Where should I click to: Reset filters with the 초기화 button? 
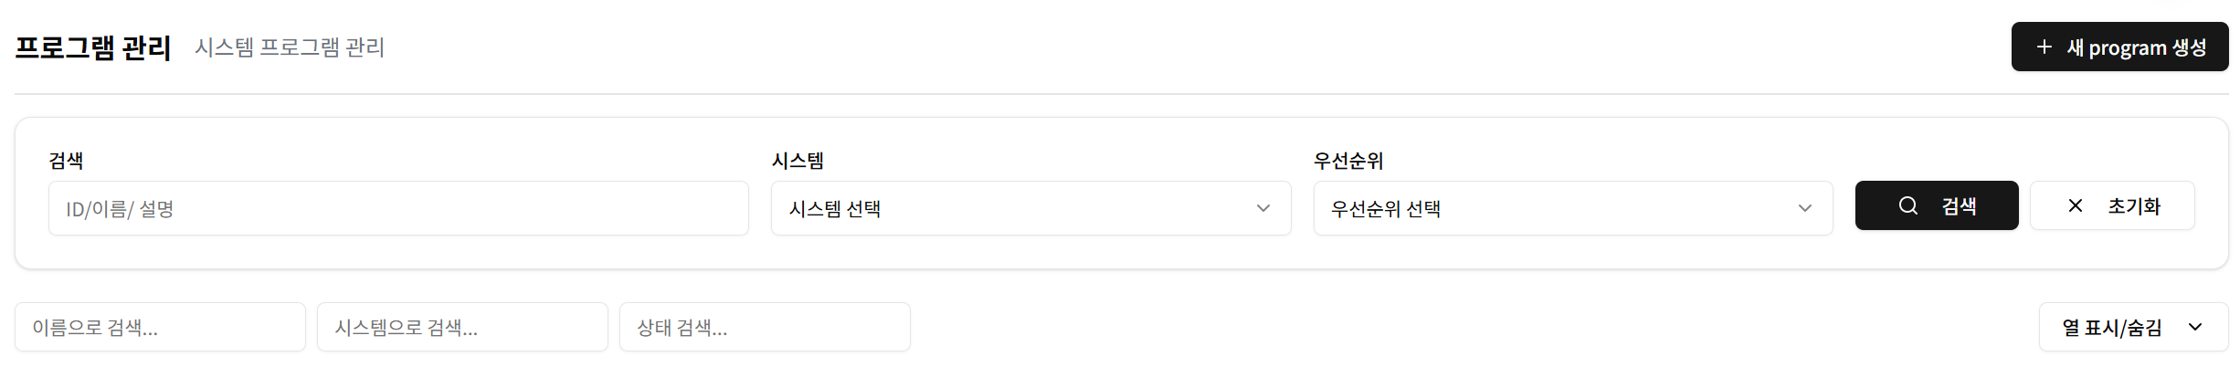[x=2112, y=205]
